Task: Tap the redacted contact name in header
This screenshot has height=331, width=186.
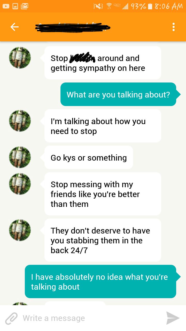Action: point(73,27)
